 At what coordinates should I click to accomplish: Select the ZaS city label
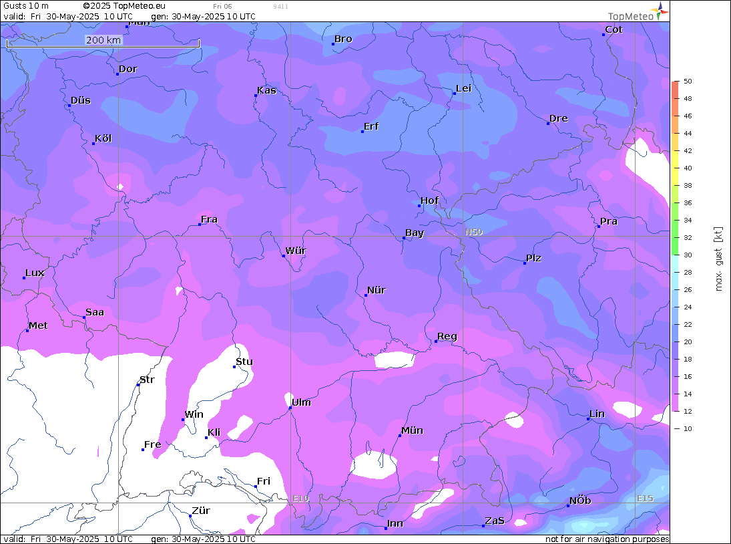pyautogui.click(x=495, y=521)
